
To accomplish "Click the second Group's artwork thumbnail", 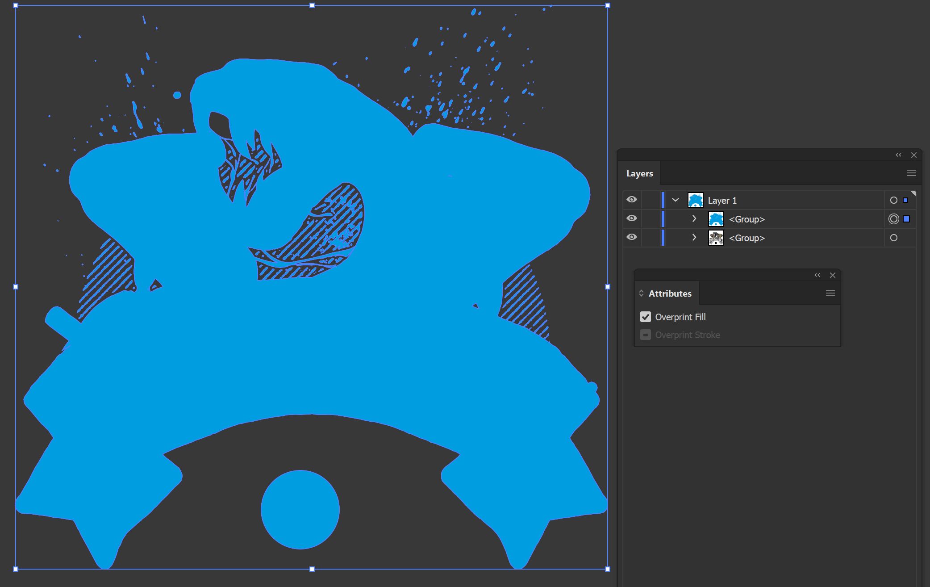I will coord(716,238).
